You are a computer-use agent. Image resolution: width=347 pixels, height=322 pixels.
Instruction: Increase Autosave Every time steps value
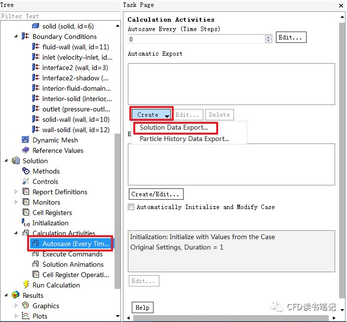pos(268,37)
